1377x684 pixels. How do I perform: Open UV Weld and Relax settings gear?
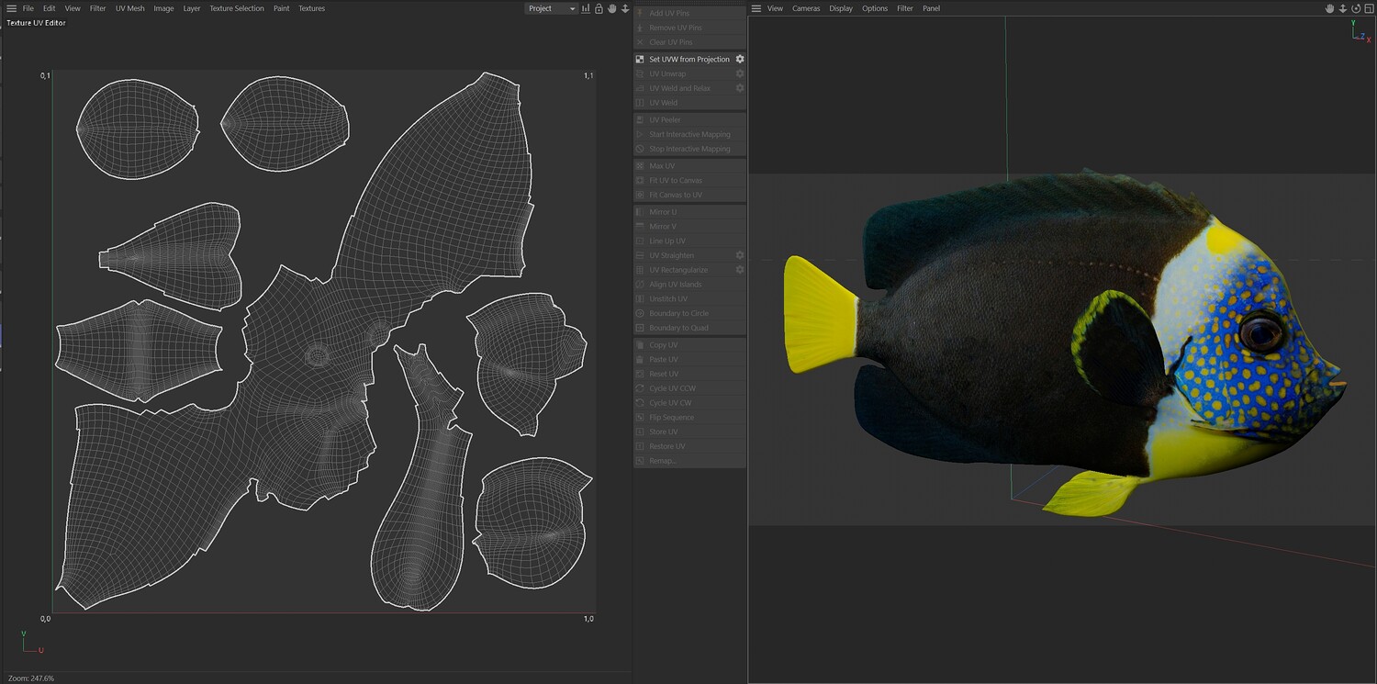coord(740,88)
